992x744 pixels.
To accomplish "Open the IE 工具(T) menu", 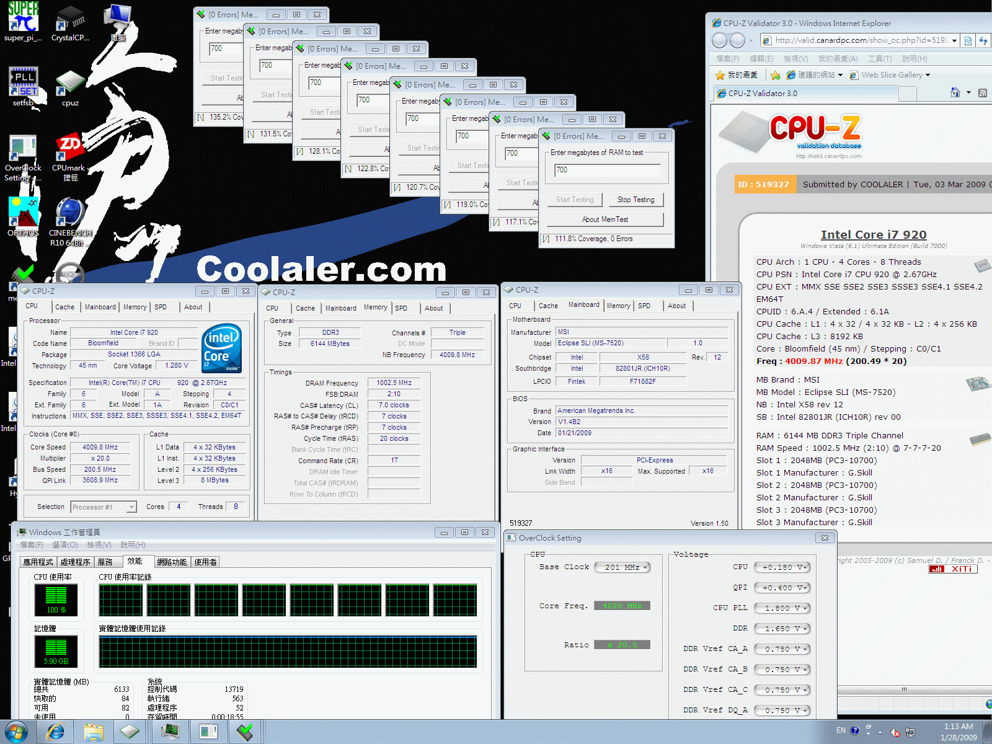I will (x=880, y=59).
